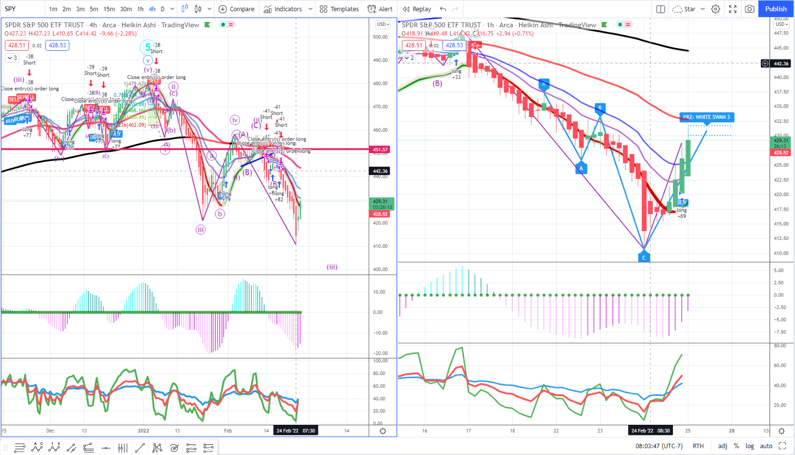Open the candlestick chart style button
Viewport: 795px width, 455px height.
click(198, 9)
